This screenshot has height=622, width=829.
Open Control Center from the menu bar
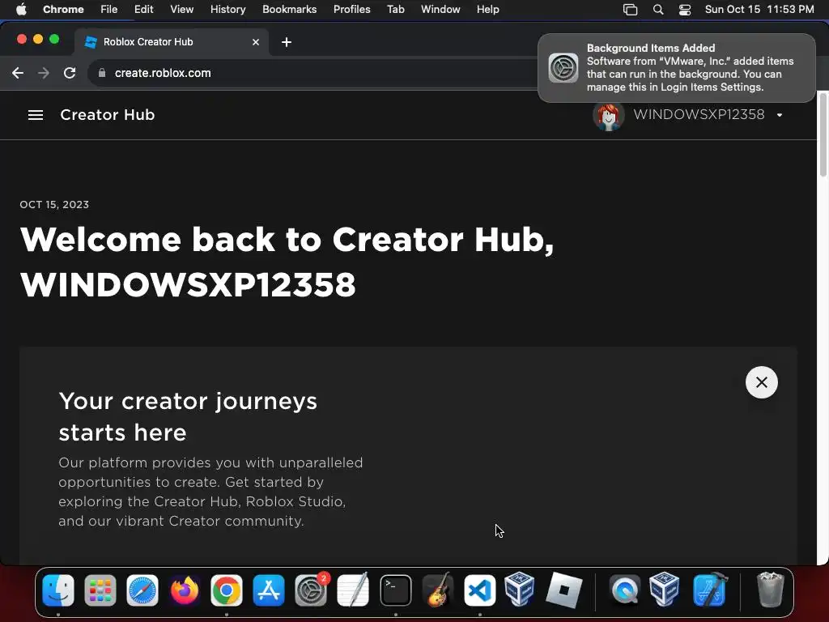685,10
